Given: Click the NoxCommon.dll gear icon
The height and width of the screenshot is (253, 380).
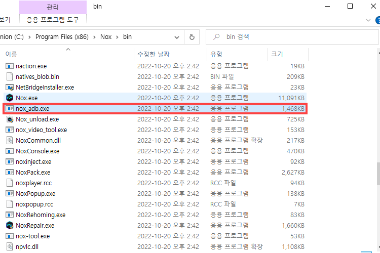Looking at the screenshot, I should (x=10, y=141).
